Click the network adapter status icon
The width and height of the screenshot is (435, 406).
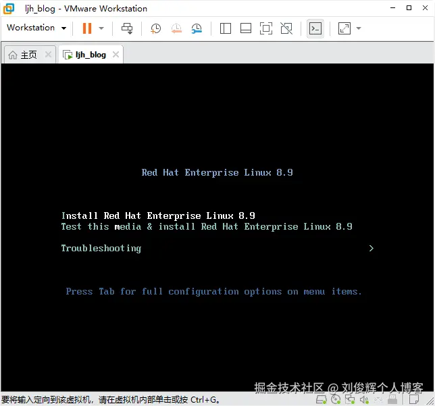coord(350,400)
